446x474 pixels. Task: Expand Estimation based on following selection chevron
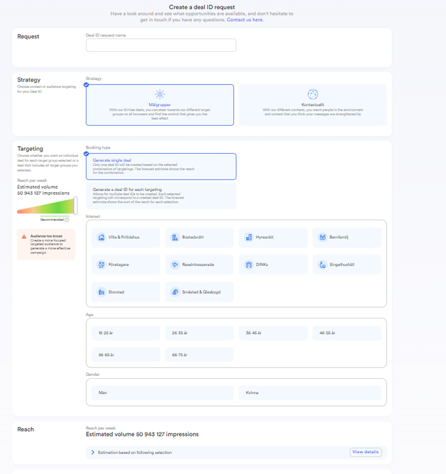pos(93,452)
